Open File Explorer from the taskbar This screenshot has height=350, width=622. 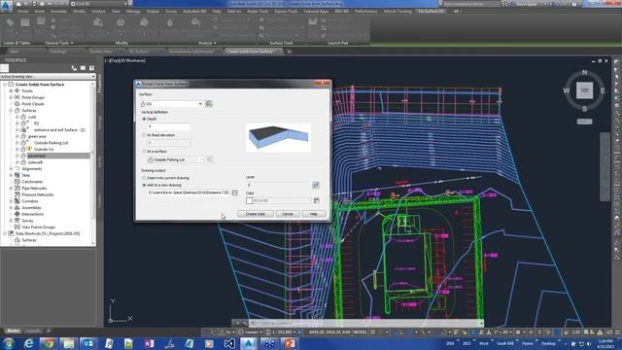tap(68, 343)
